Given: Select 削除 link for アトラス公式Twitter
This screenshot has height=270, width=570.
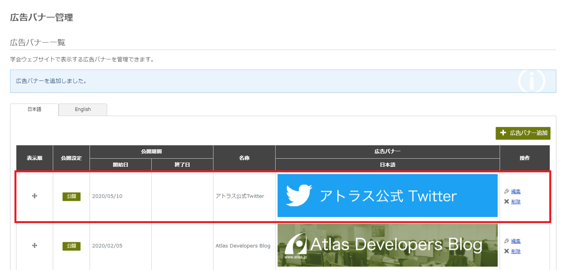Looking at the screenshot, I should [516, 202].
